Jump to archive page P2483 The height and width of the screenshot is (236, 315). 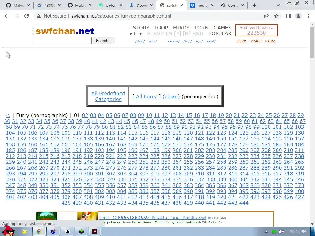(x=256, y=41)
